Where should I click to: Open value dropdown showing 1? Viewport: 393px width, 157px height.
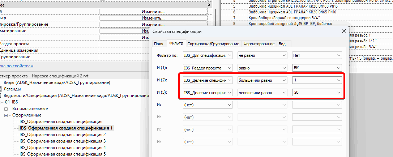(x=317, y=80)
